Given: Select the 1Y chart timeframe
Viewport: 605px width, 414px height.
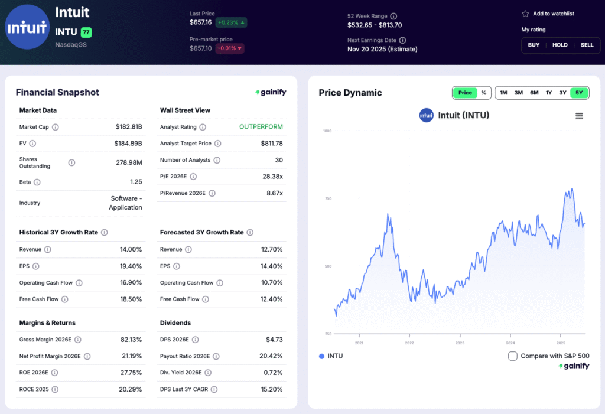Looking at the screenshot, I should click(x=549, y=93).
